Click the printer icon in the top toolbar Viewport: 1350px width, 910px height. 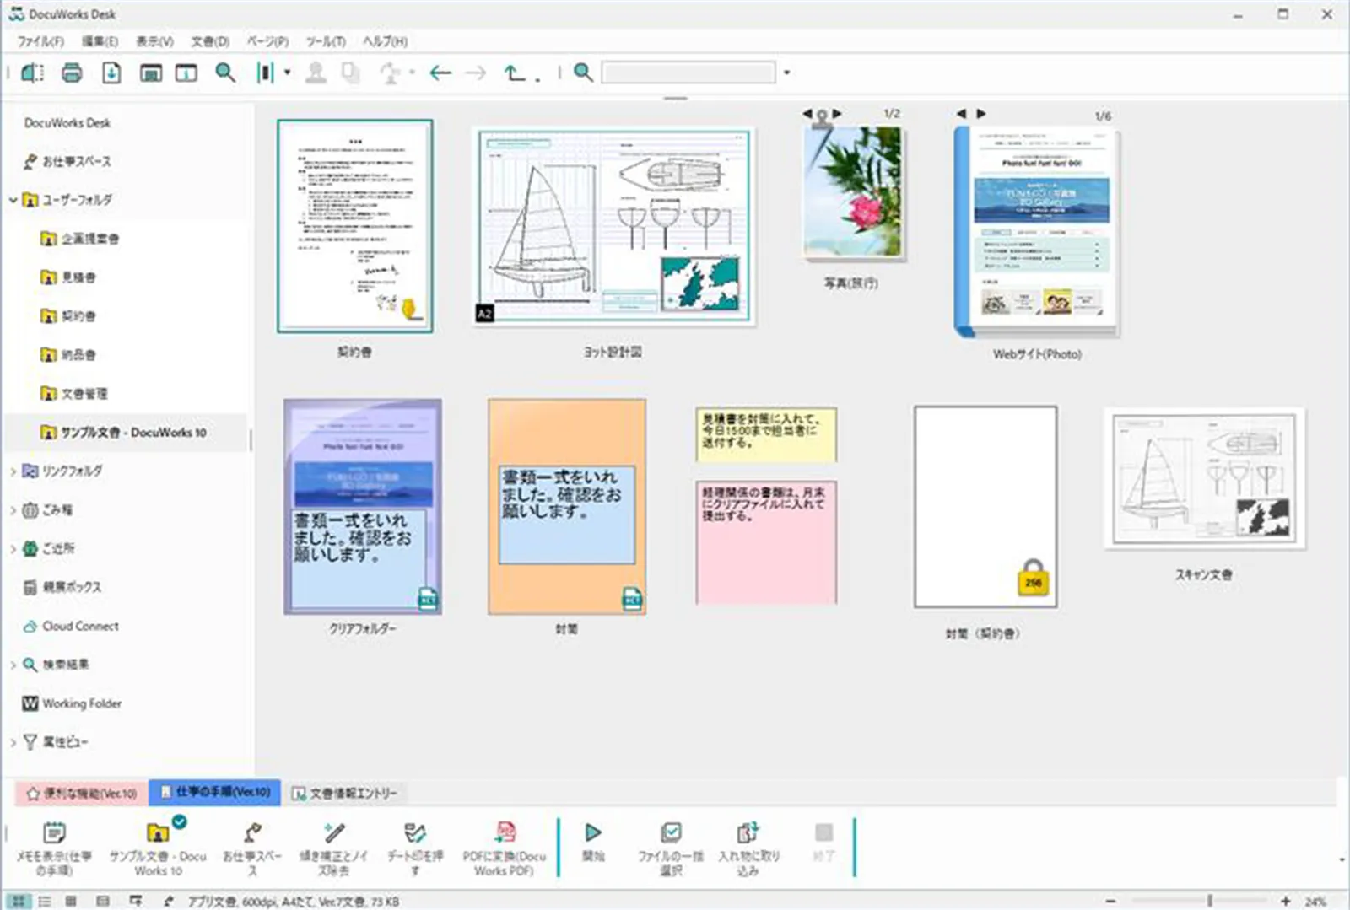72,73
